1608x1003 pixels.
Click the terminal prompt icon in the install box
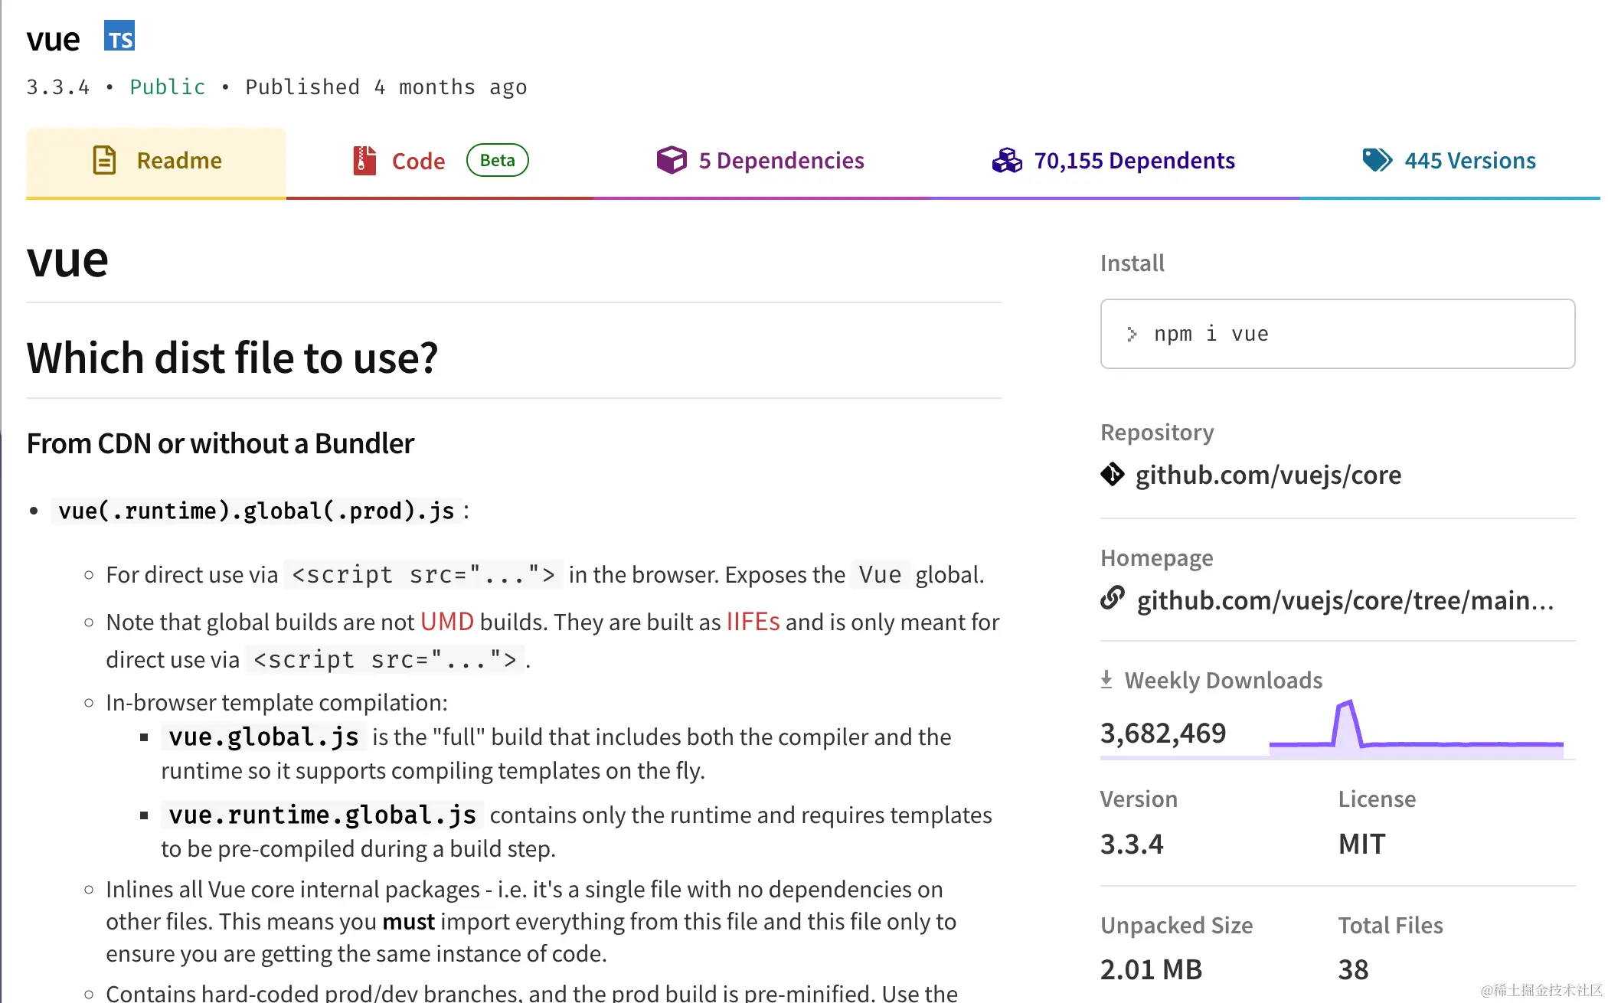(1132, 334)
